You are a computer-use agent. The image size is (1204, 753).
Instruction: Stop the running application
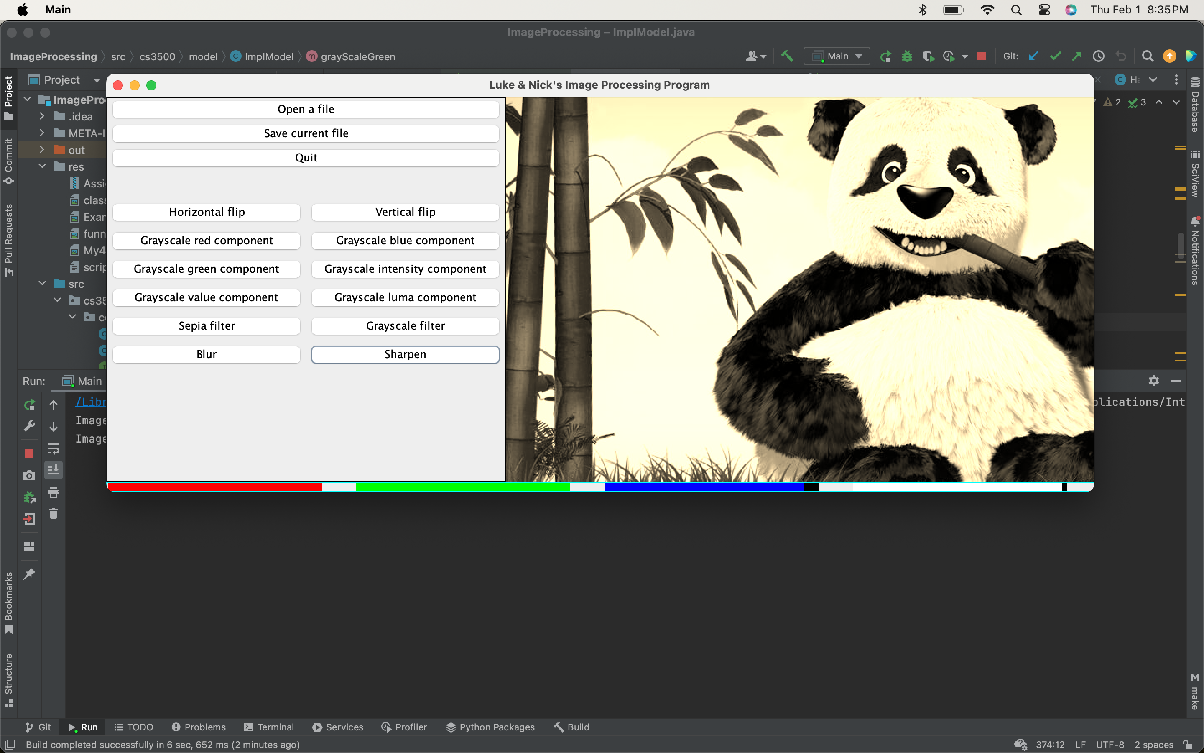(x=981, y=56)
